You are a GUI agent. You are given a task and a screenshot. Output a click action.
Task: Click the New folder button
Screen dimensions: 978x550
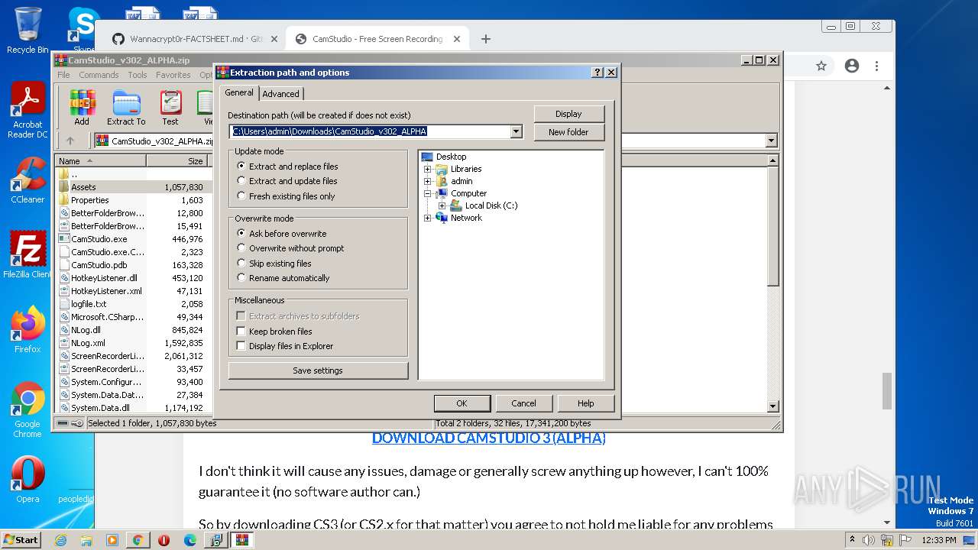tap(568, 132)
